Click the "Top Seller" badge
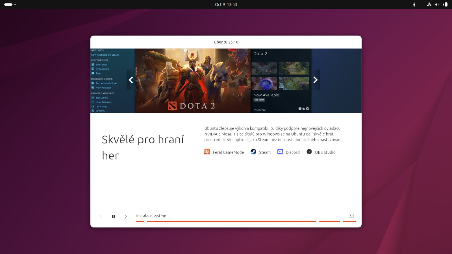Viewport: 452px width, 254px height. pos(259,100)
